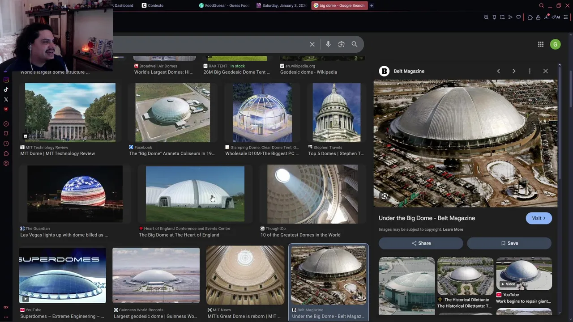Clear the Google search box text

point(312,44)
